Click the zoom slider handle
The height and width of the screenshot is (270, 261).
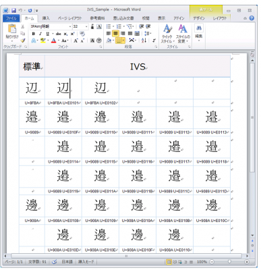tap(229, 262)
